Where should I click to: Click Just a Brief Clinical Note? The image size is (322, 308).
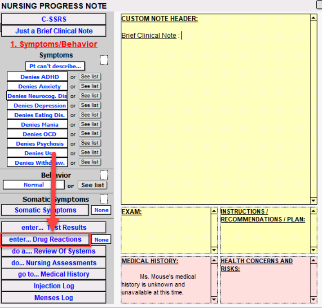click(54, 31)
